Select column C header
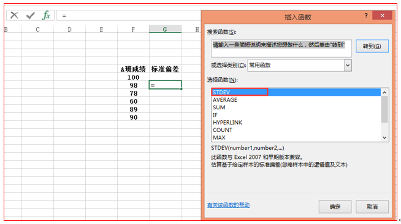 click(x=37, y=29)
